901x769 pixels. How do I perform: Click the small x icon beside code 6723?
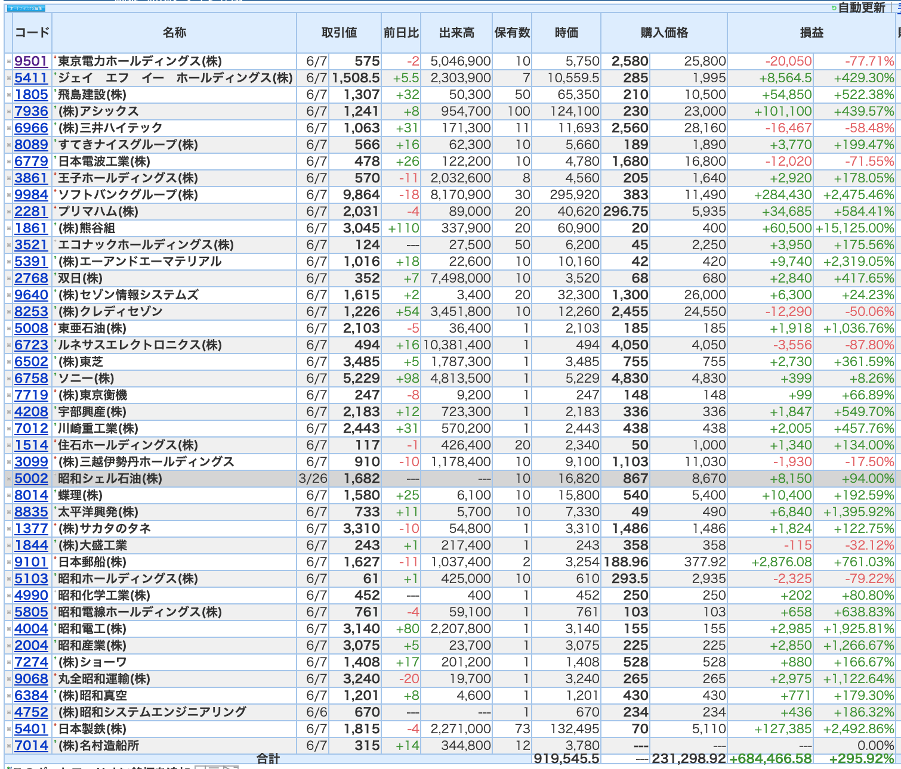pos(9,345)
